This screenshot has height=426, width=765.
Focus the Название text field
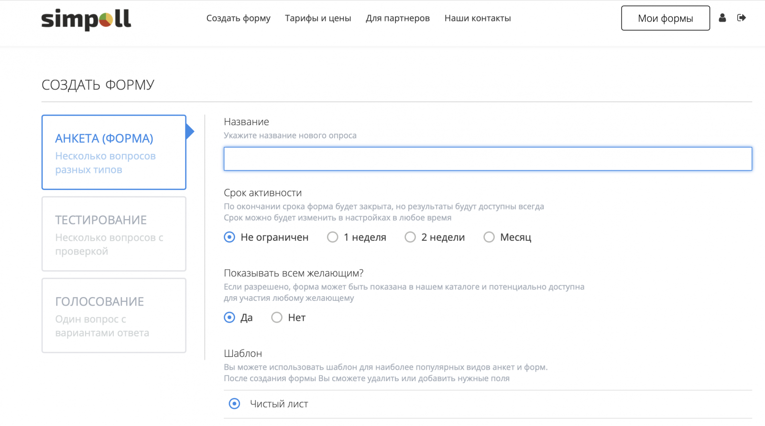click(x=488, y=159)
